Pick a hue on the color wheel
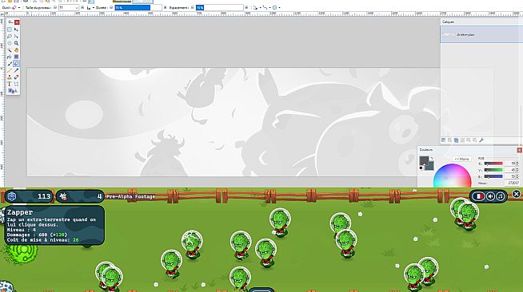This screenshot has height=292, width=523. tap(452, 176)
